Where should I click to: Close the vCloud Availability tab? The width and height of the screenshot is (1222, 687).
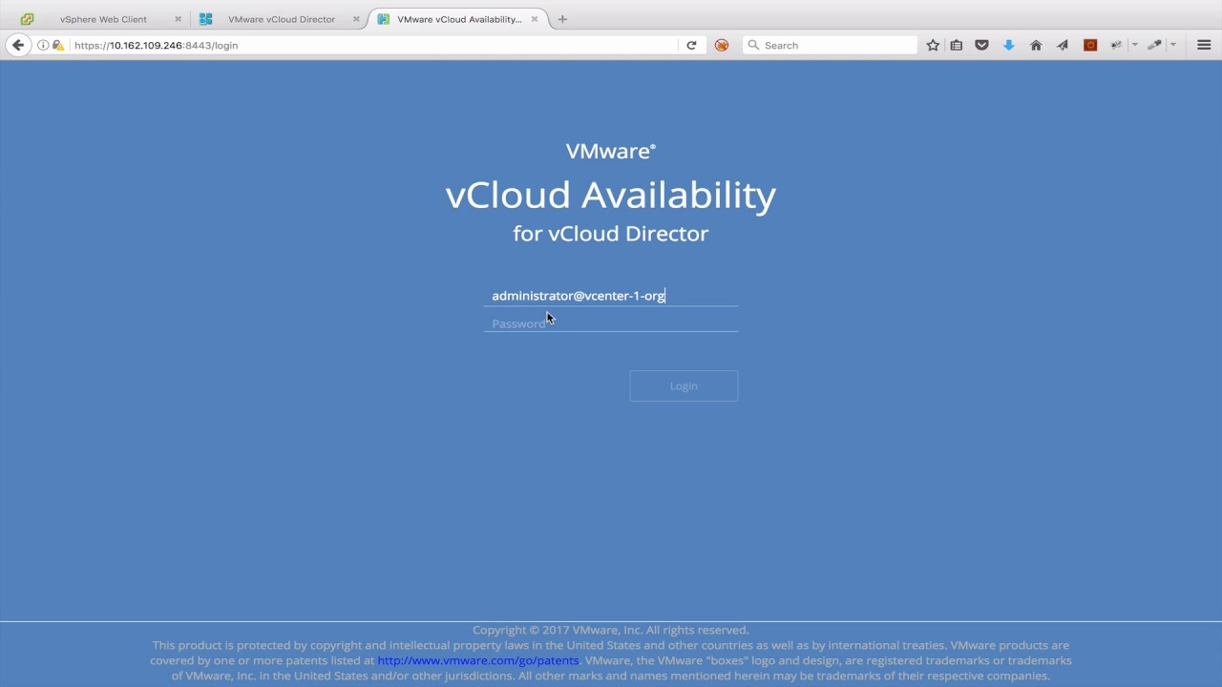tap(535, 19)
